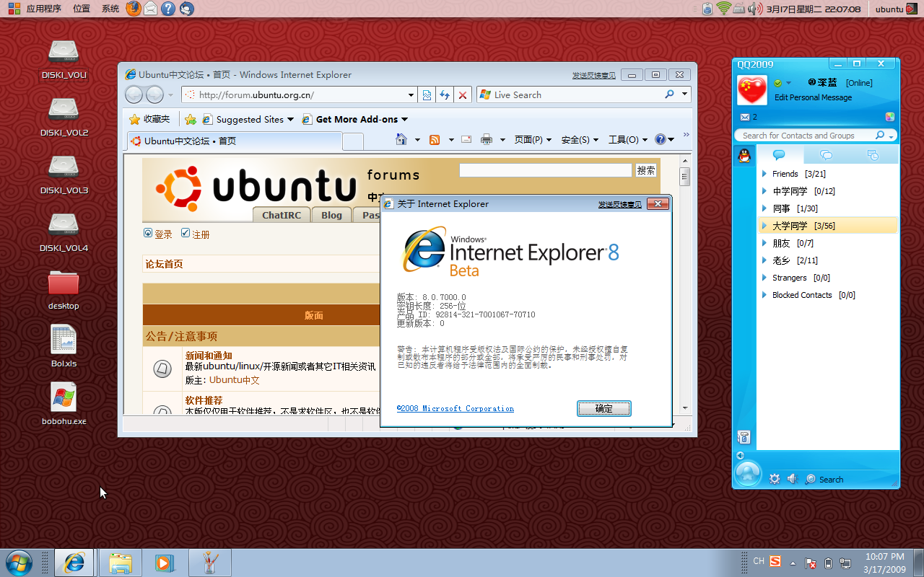Click the 确定 OK button in About dialog
924x577 pixels.
pyautogui.click(x=604, y=408)
